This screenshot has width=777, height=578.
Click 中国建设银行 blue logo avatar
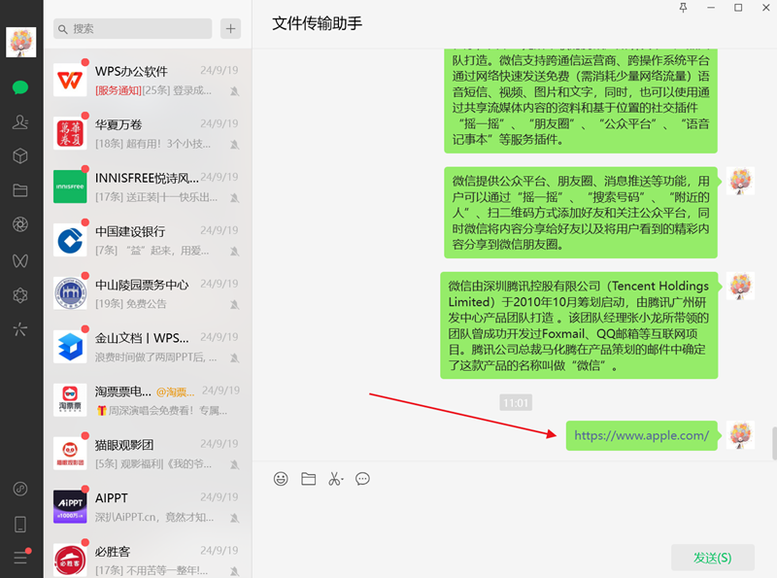pos(70,240)
